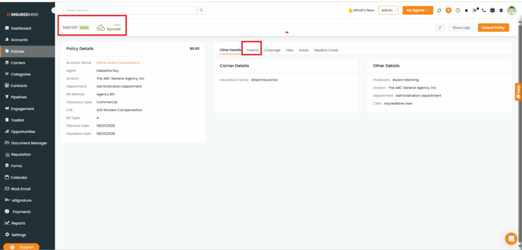
Task: Click the clock history icon
Action: 457,10
